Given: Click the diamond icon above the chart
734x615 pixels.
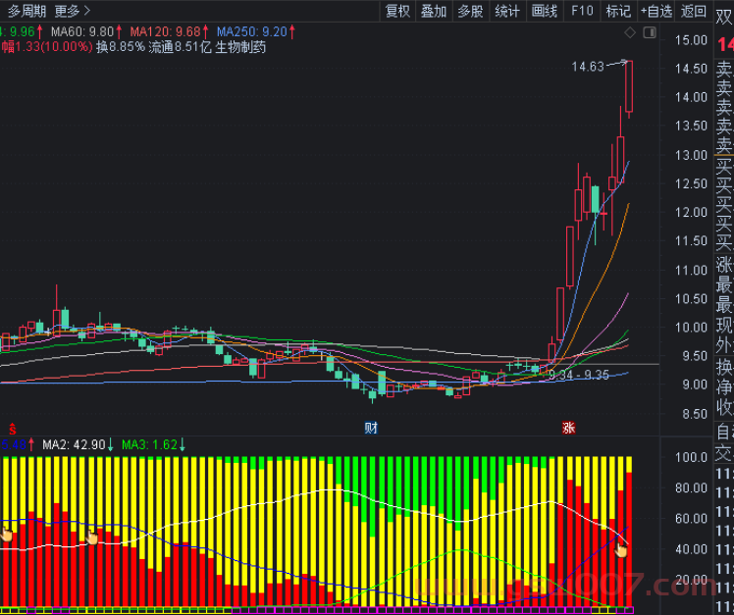Looking at the screenshot, I should pyautogui.click(x=630, y=32).
